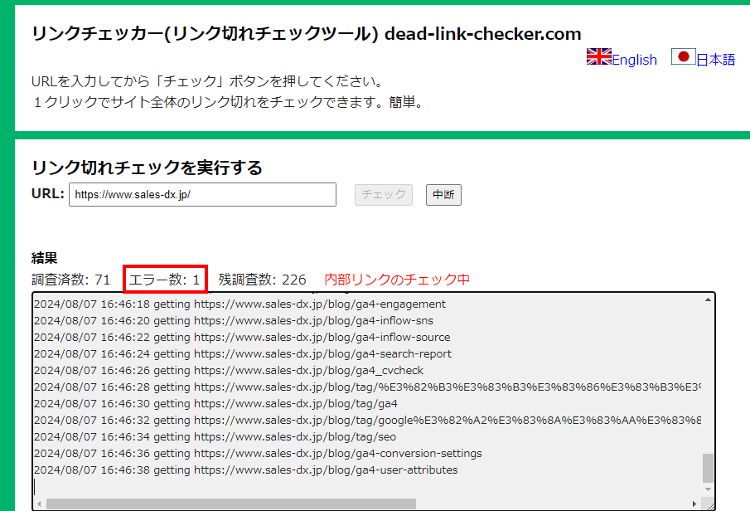Click the UK flag icon

coord(599,56)
